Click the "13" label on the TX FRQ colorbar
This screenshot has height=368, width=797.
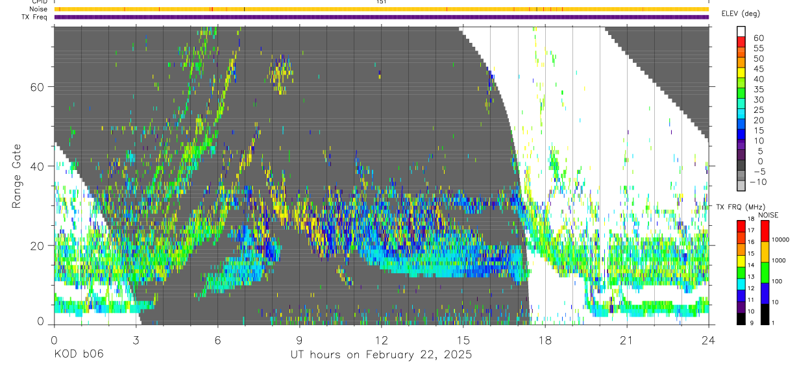pyautogui.click(x=751, y=276)
